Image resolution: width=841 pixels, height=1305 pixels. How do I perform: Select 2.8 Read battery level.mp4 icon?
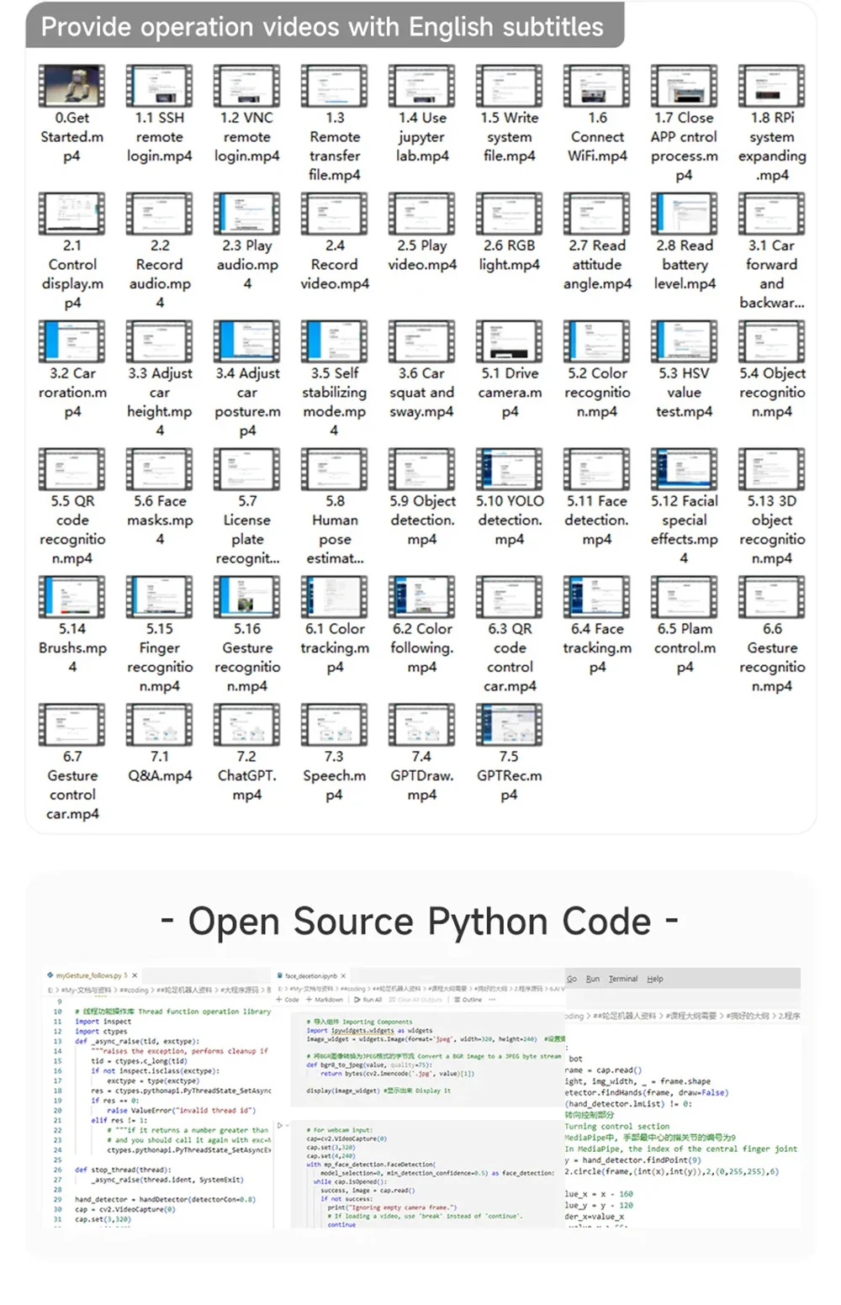(685, 214)
